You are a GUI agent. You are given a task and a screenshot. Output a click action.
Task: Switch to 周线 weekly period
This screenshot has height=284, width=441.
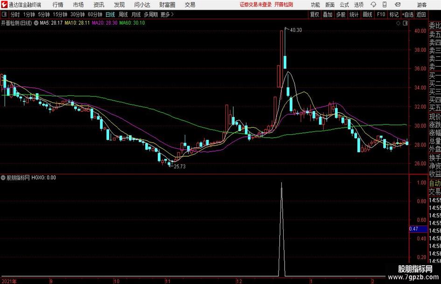123,14
